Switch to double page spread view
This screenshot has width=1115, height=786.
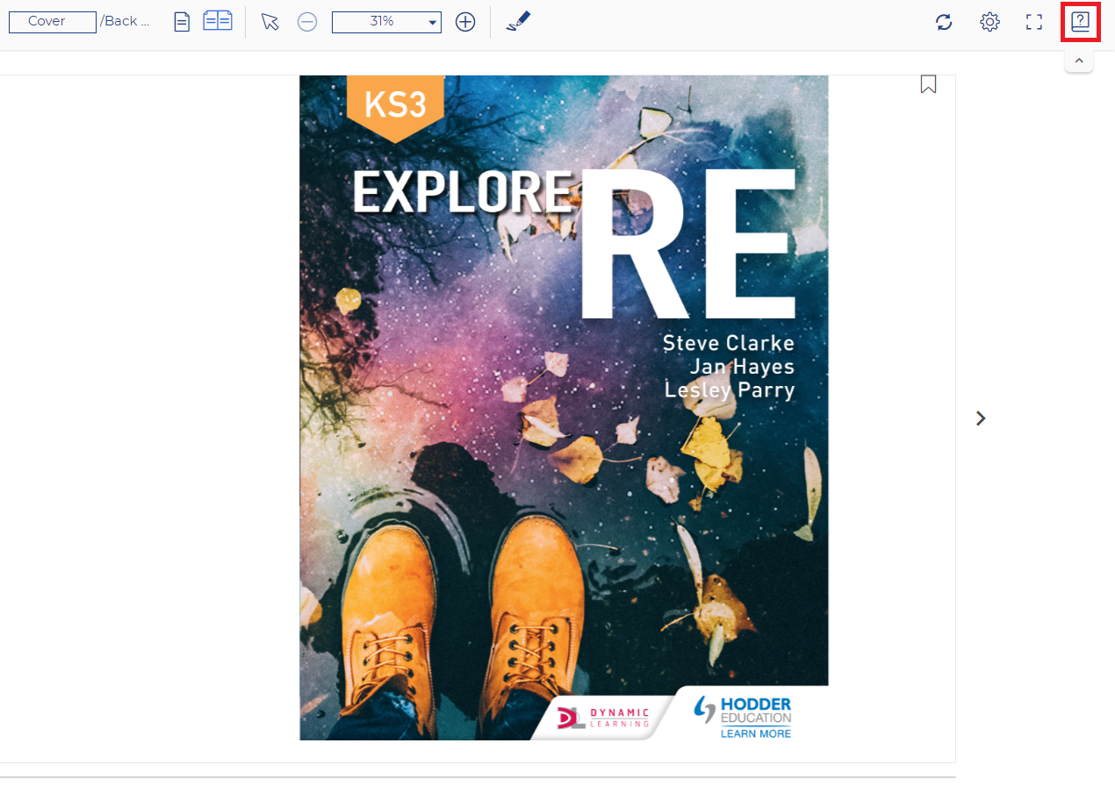[x=217, y=21]
